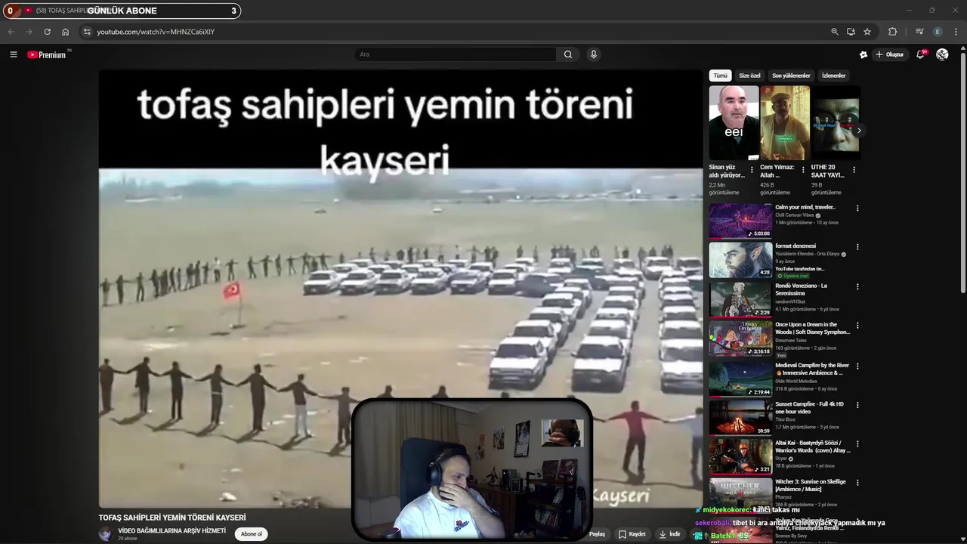Image resolution: width=967 pixels, height=544 pixels.
Task: Click the Kaydet save button
Action: 632,534
